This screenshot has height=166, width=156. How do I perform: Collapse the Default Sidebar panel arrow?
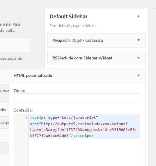point(138,17)
